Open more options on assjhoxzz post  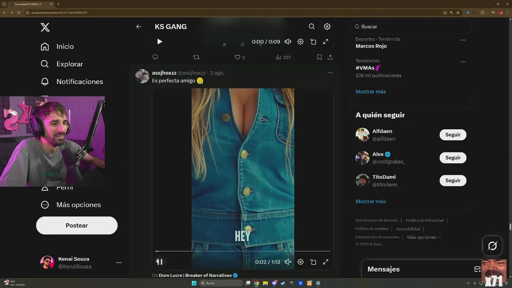click(x=330, y=73)
